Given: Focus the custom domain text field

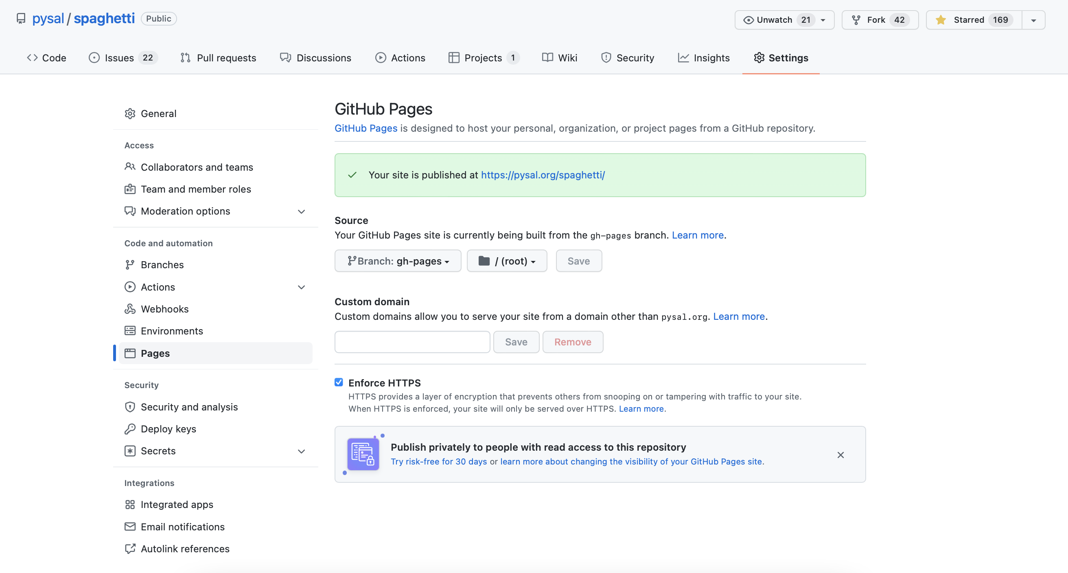Looking at the screenshot, I should click(x=412, y=342).
